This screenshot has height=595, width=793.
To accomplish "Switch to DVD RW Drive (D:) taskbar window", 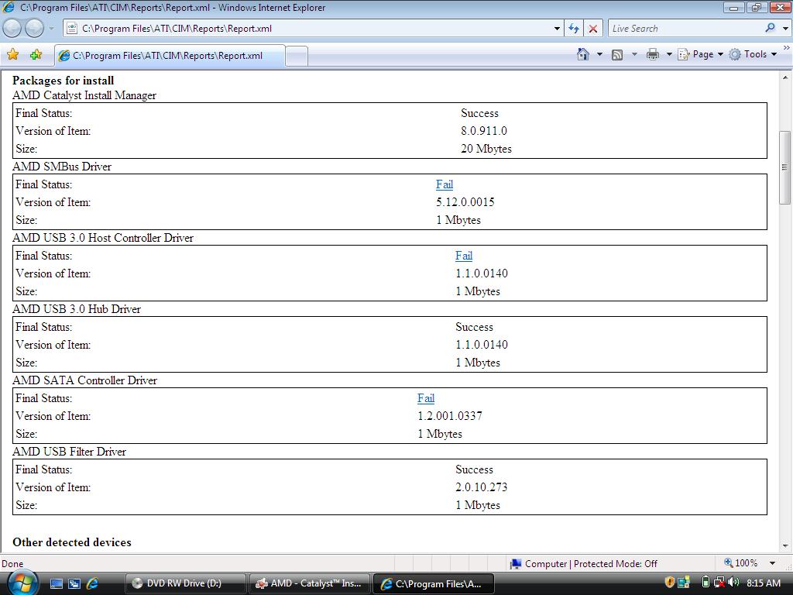I will point(185,583).
